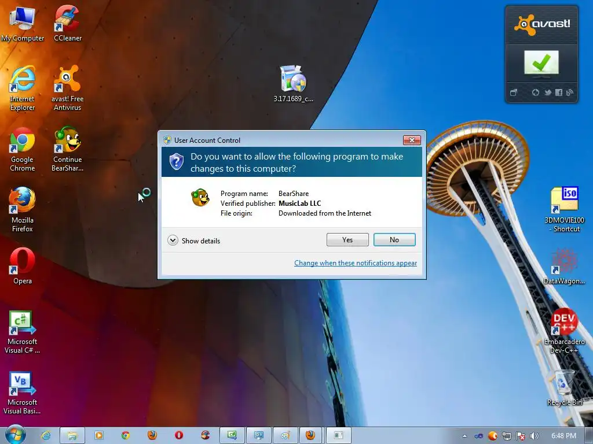Viewport: 593px width, 444px height.
Task: Select the Mozilla Firefox desktop icon
Action: [23, 209]
